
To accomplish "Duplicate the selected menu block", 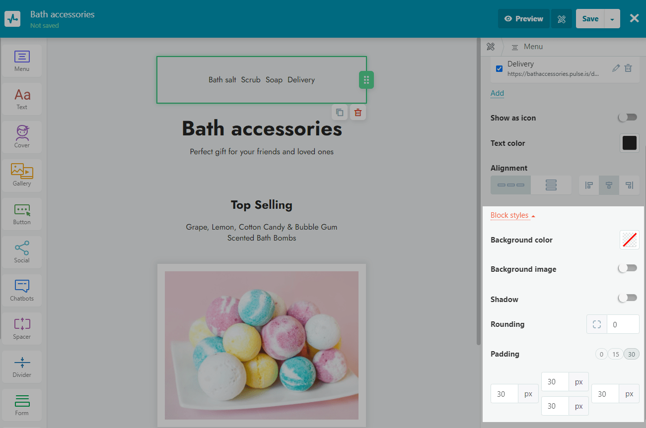I will (340, 113).
